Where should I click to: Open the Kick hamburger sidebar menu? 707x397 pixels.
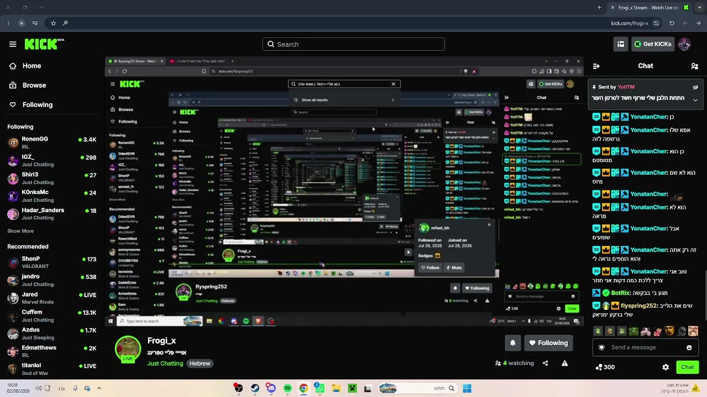pos(13,44)
